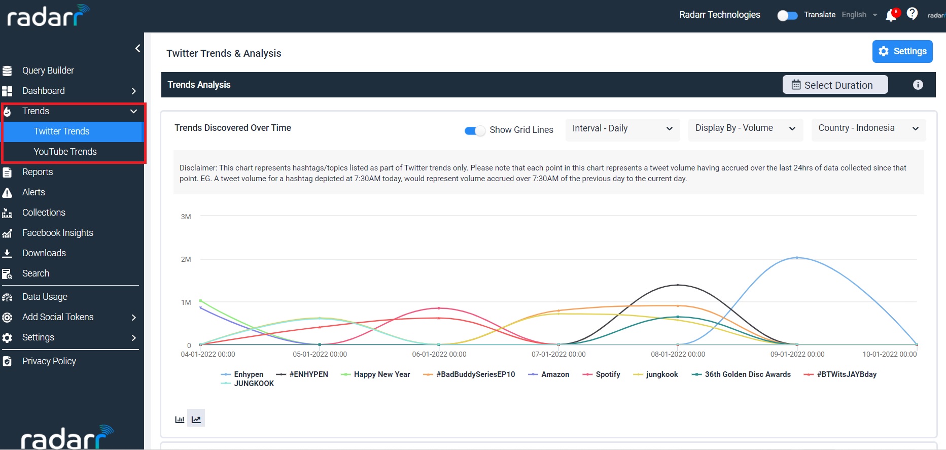Expand the Dashboard submenu arrow
Viewport: 946px width, 450px height.
(134, 91)
